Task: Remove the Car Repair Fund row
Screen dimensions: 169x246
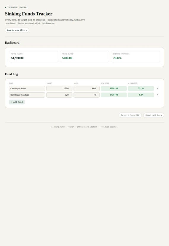Action: tap(157, 88)
